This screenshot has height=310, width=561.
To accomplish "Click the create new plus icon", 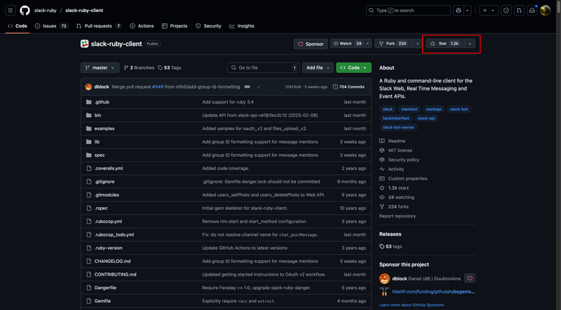I will pyautogui.click(x=485, y=10).
